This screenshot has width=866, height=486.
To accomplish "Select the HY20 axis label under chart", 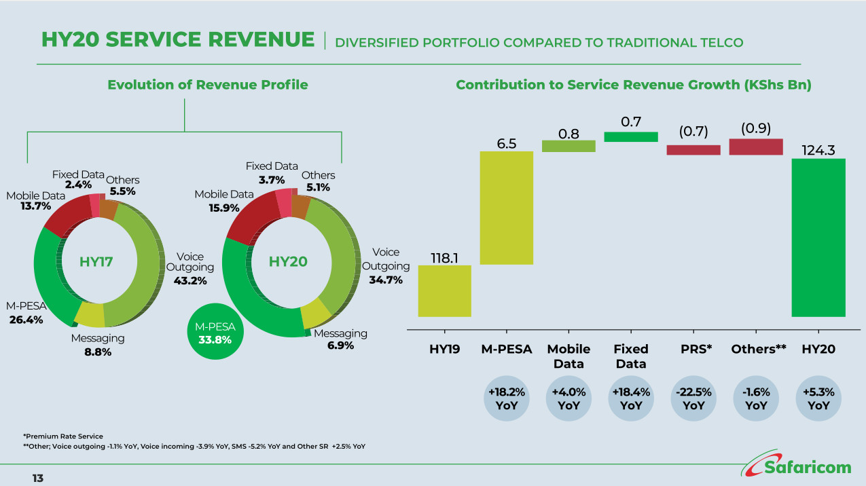I will (x=818, y=349).
